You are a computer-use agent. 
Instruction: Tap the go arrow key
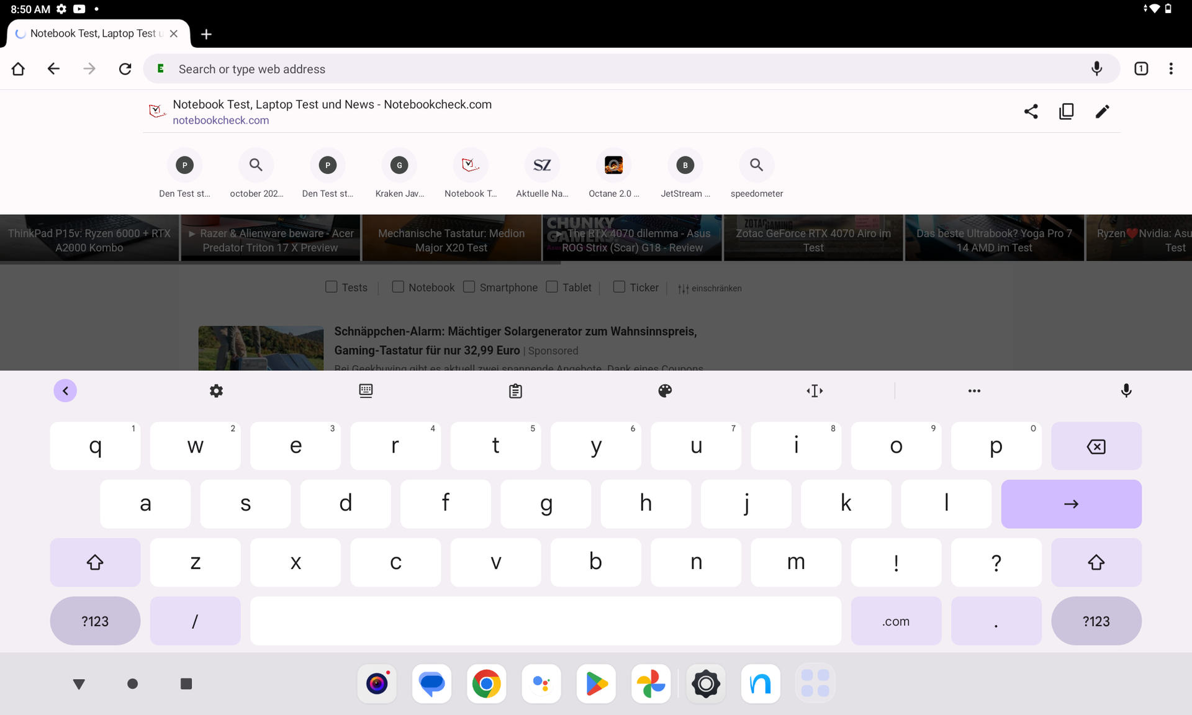(1071, 504)
